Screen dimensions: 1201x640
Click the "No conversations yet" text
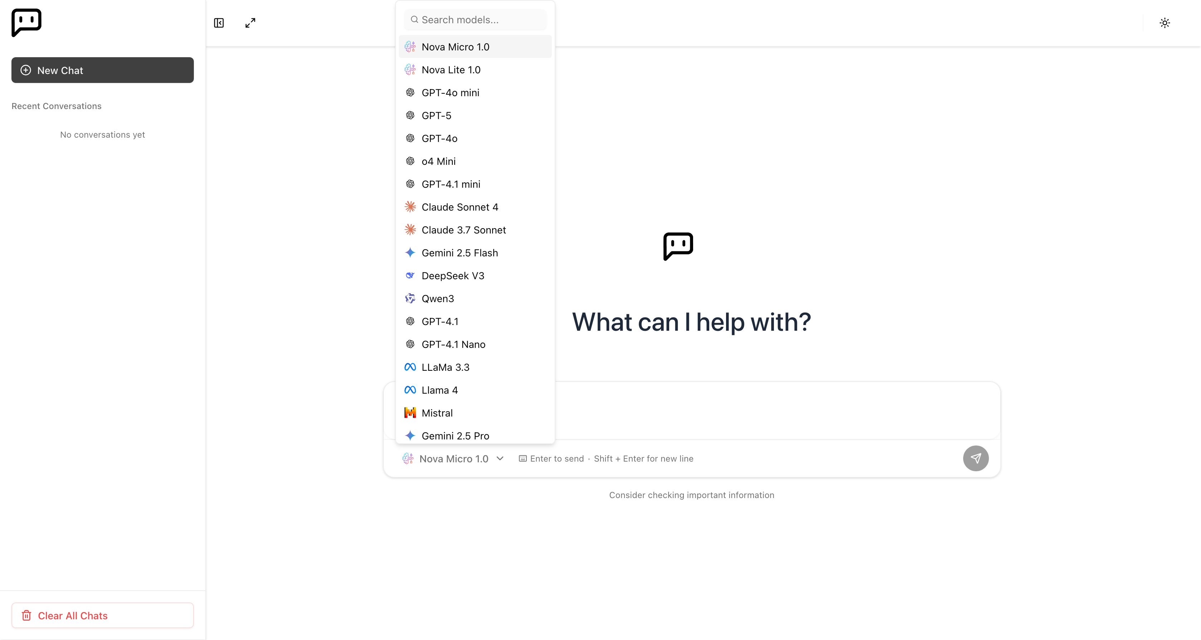[x=103, y=135]
